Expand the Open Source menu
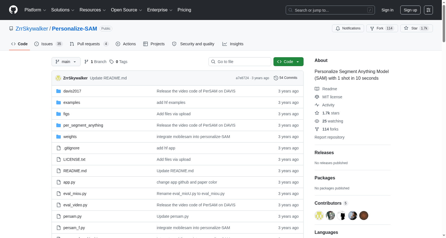Screen dimensions: 446x238 [127, 10]
